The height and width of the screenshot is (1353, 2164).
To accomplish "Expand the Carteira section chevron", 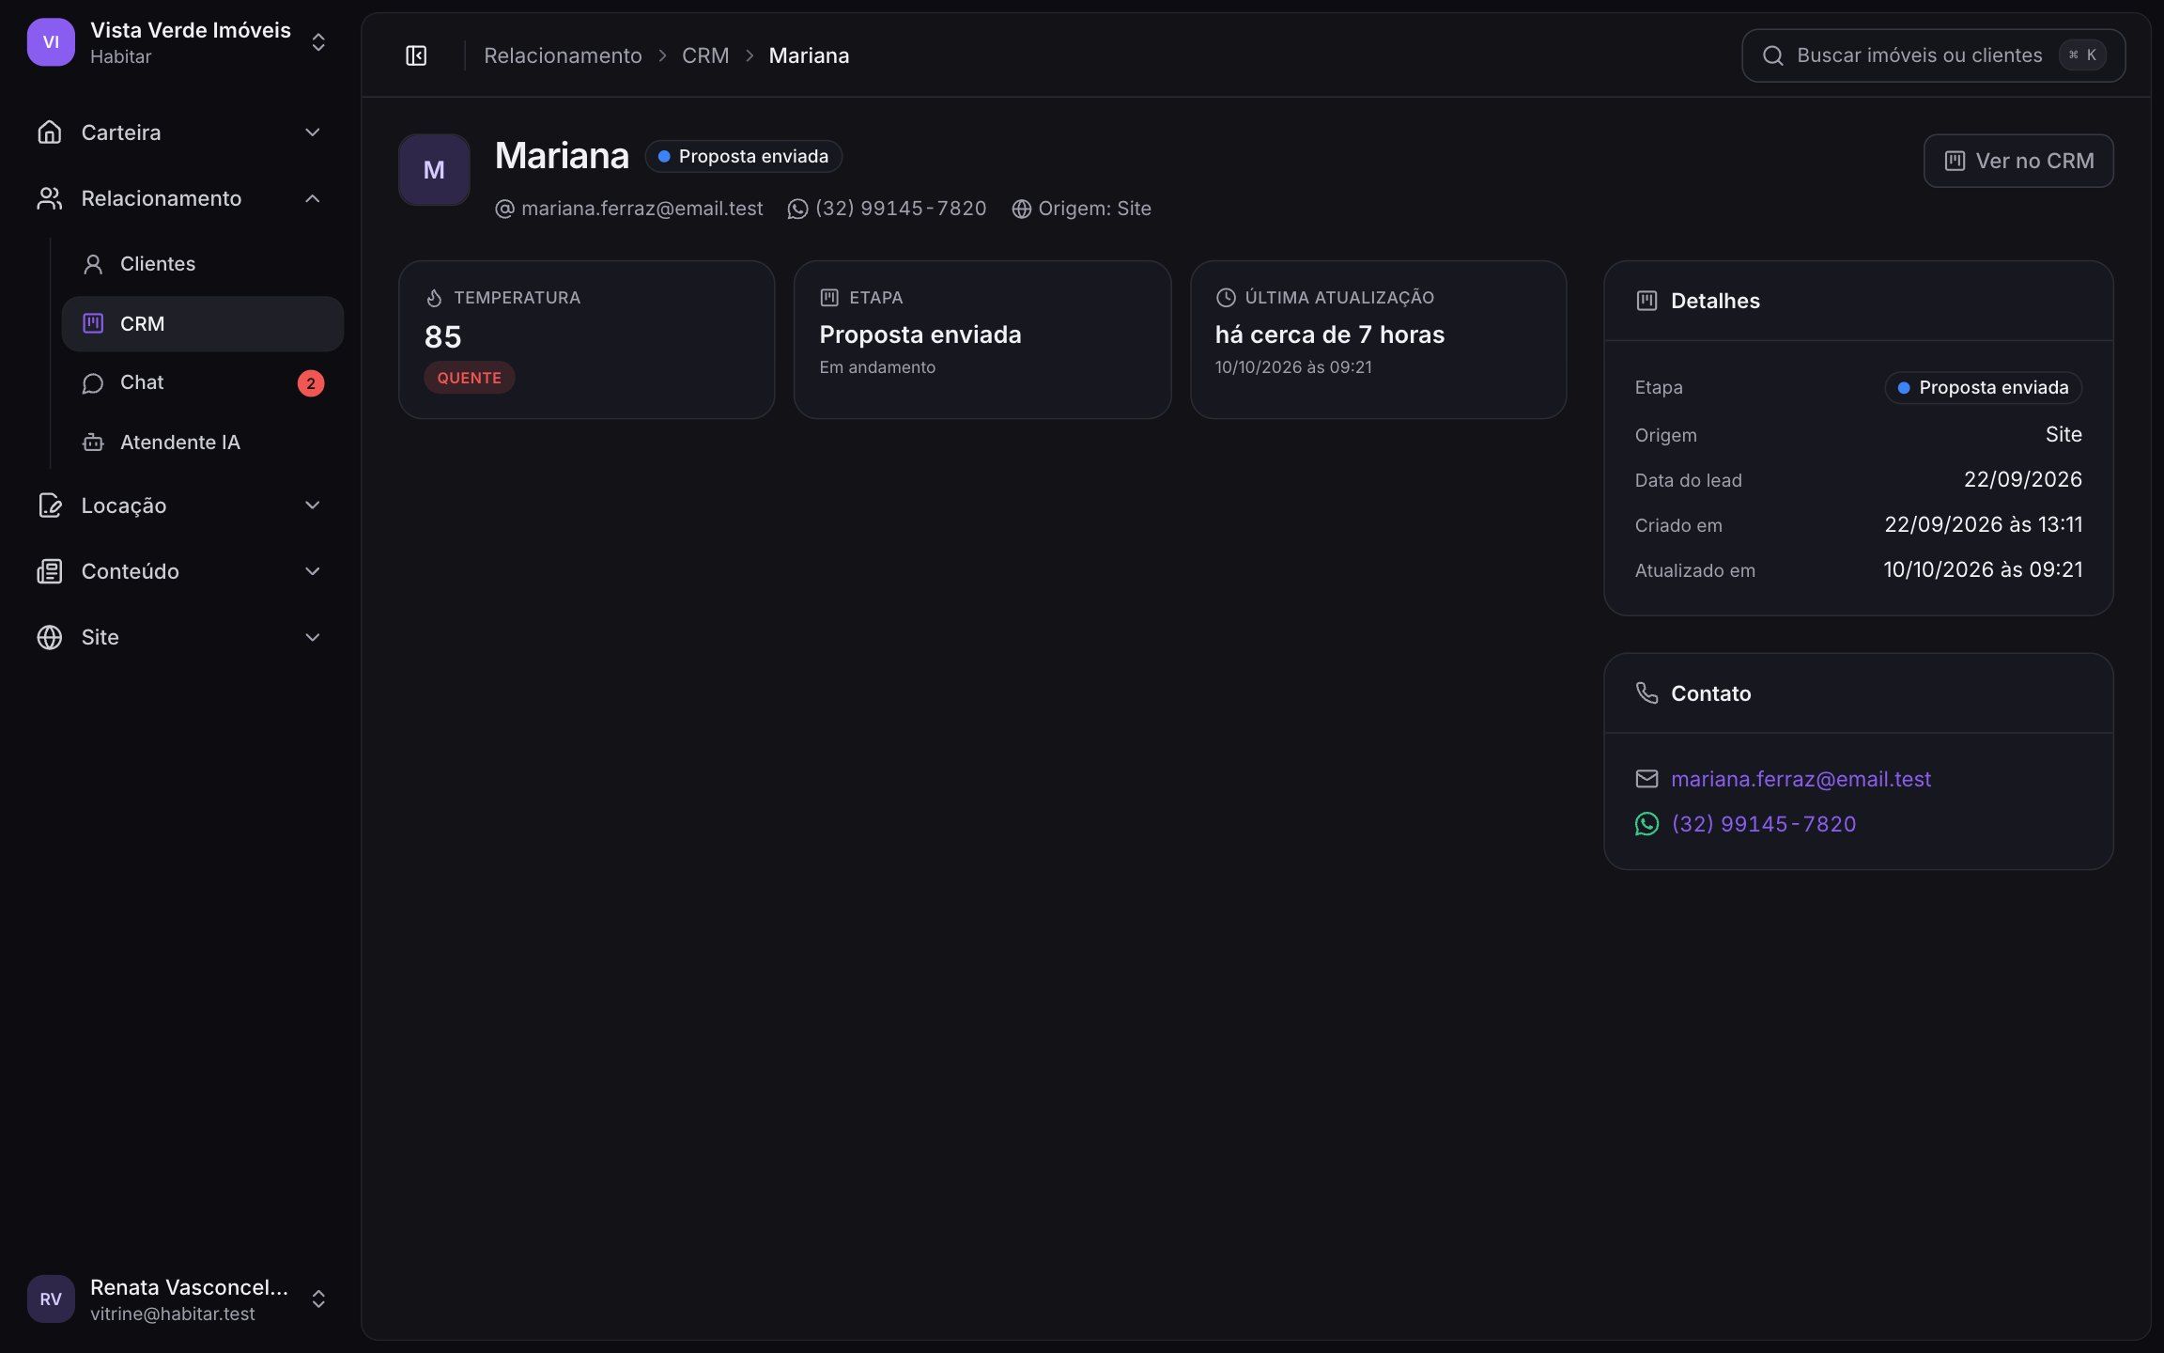I will [x=313, y=132].
